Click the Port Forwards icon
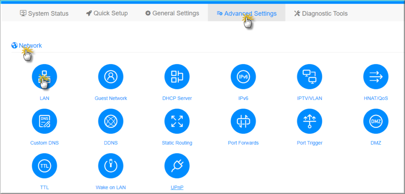The width and height of the screenshot is (405, 194). coord(243,121)
